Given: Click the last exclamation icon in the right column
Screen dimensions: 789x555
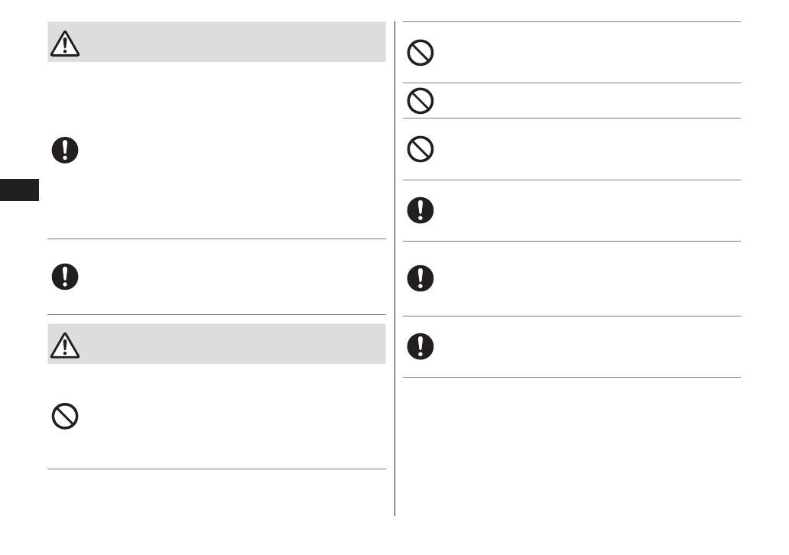Looking at the screenshot, I should coord(420,346).
